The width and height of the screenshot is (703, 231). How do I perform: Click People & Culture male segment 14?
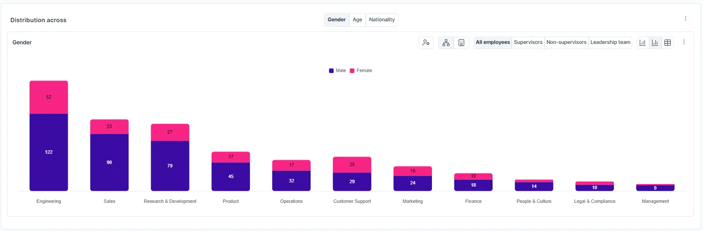[534, 186]
